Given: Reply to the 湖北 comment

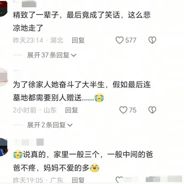Looking at the screenshot, I should [x=78, y=40].
